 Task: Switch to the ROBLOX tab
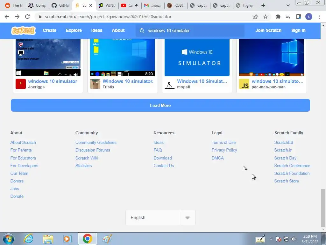pos(176,5)
